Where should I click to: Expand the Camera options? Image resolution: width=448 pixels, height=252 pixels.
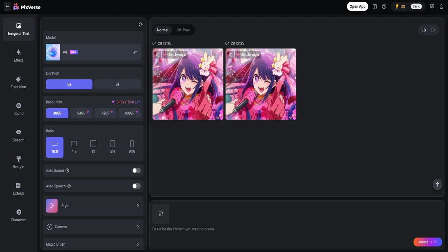coord(93,227)
